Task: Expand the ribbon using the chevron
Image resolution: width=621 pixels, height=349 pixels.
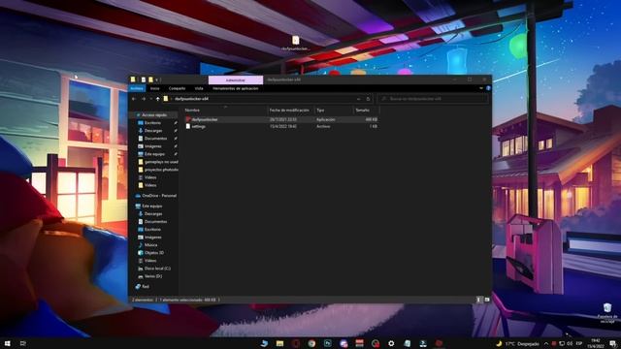Action: pos(481,88)
